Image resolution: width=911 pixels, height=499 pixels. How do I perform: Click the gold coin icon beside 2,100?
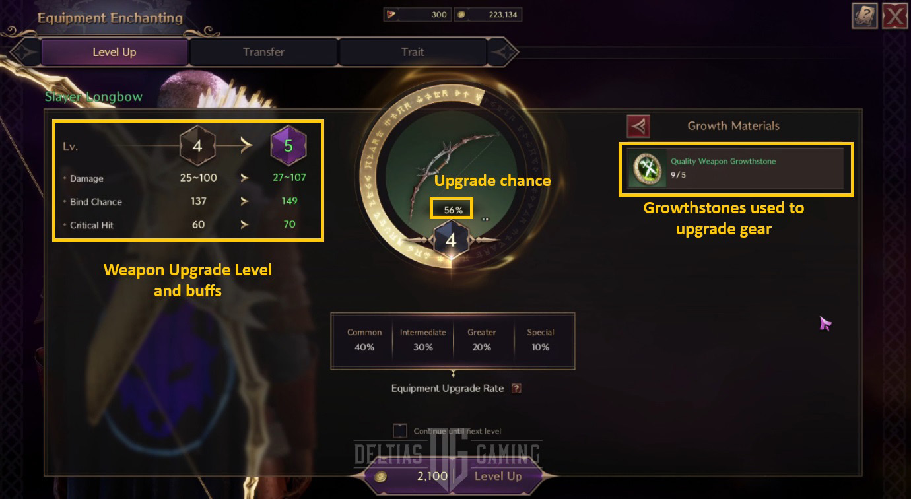(381, 476)
